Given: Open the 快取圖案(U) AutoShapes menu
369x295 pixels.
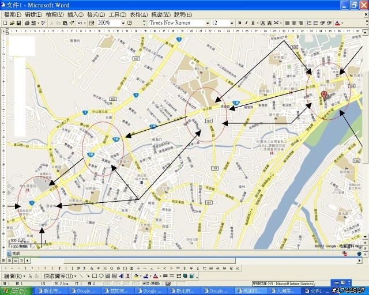Looking at the screenshot, I should 60,276.
